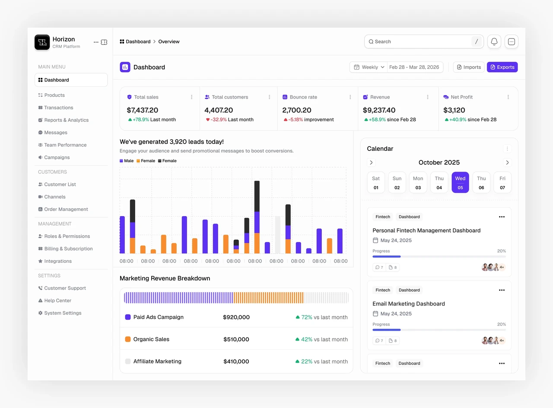
Task: Open Calendar panel options menu
Action: click(x=508, y=149)
